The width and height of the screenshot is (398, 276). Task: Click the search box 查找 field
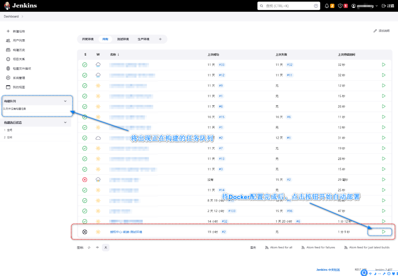pyautogui.click(x=289, y=6)
